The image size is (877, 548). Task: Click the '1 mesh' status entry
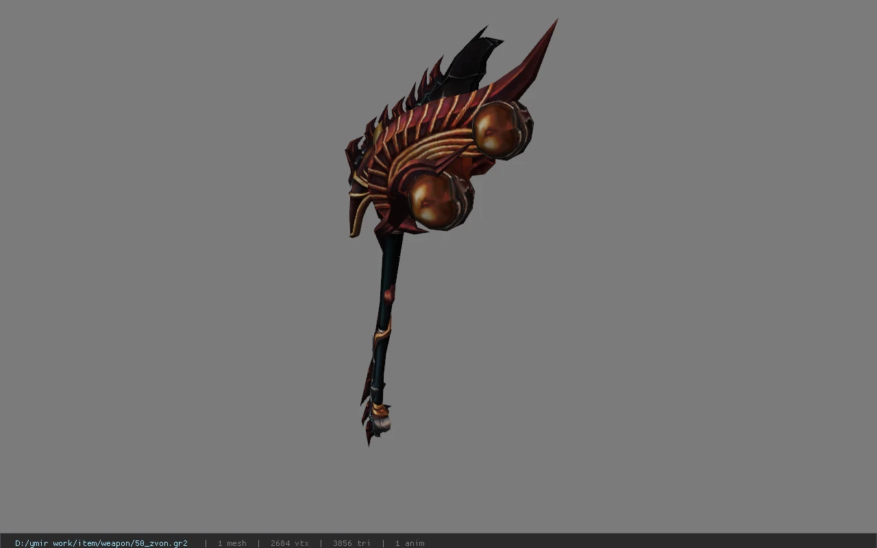click(232, 543)
